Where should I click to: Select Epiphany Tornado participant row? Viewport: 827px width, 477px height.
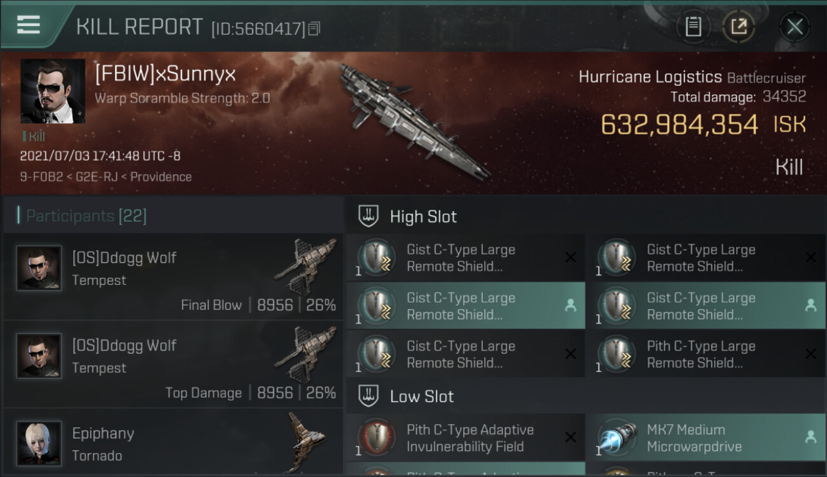coord(173,443)
